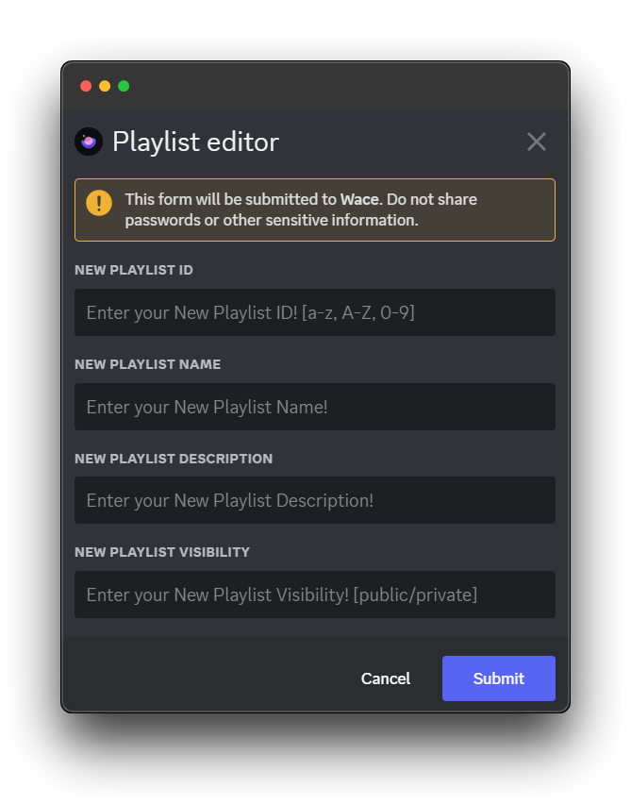The width and height of the screenshot is (631, 804).
Task: Click the warning banner about sensitive information
Action: coord(314,209)
